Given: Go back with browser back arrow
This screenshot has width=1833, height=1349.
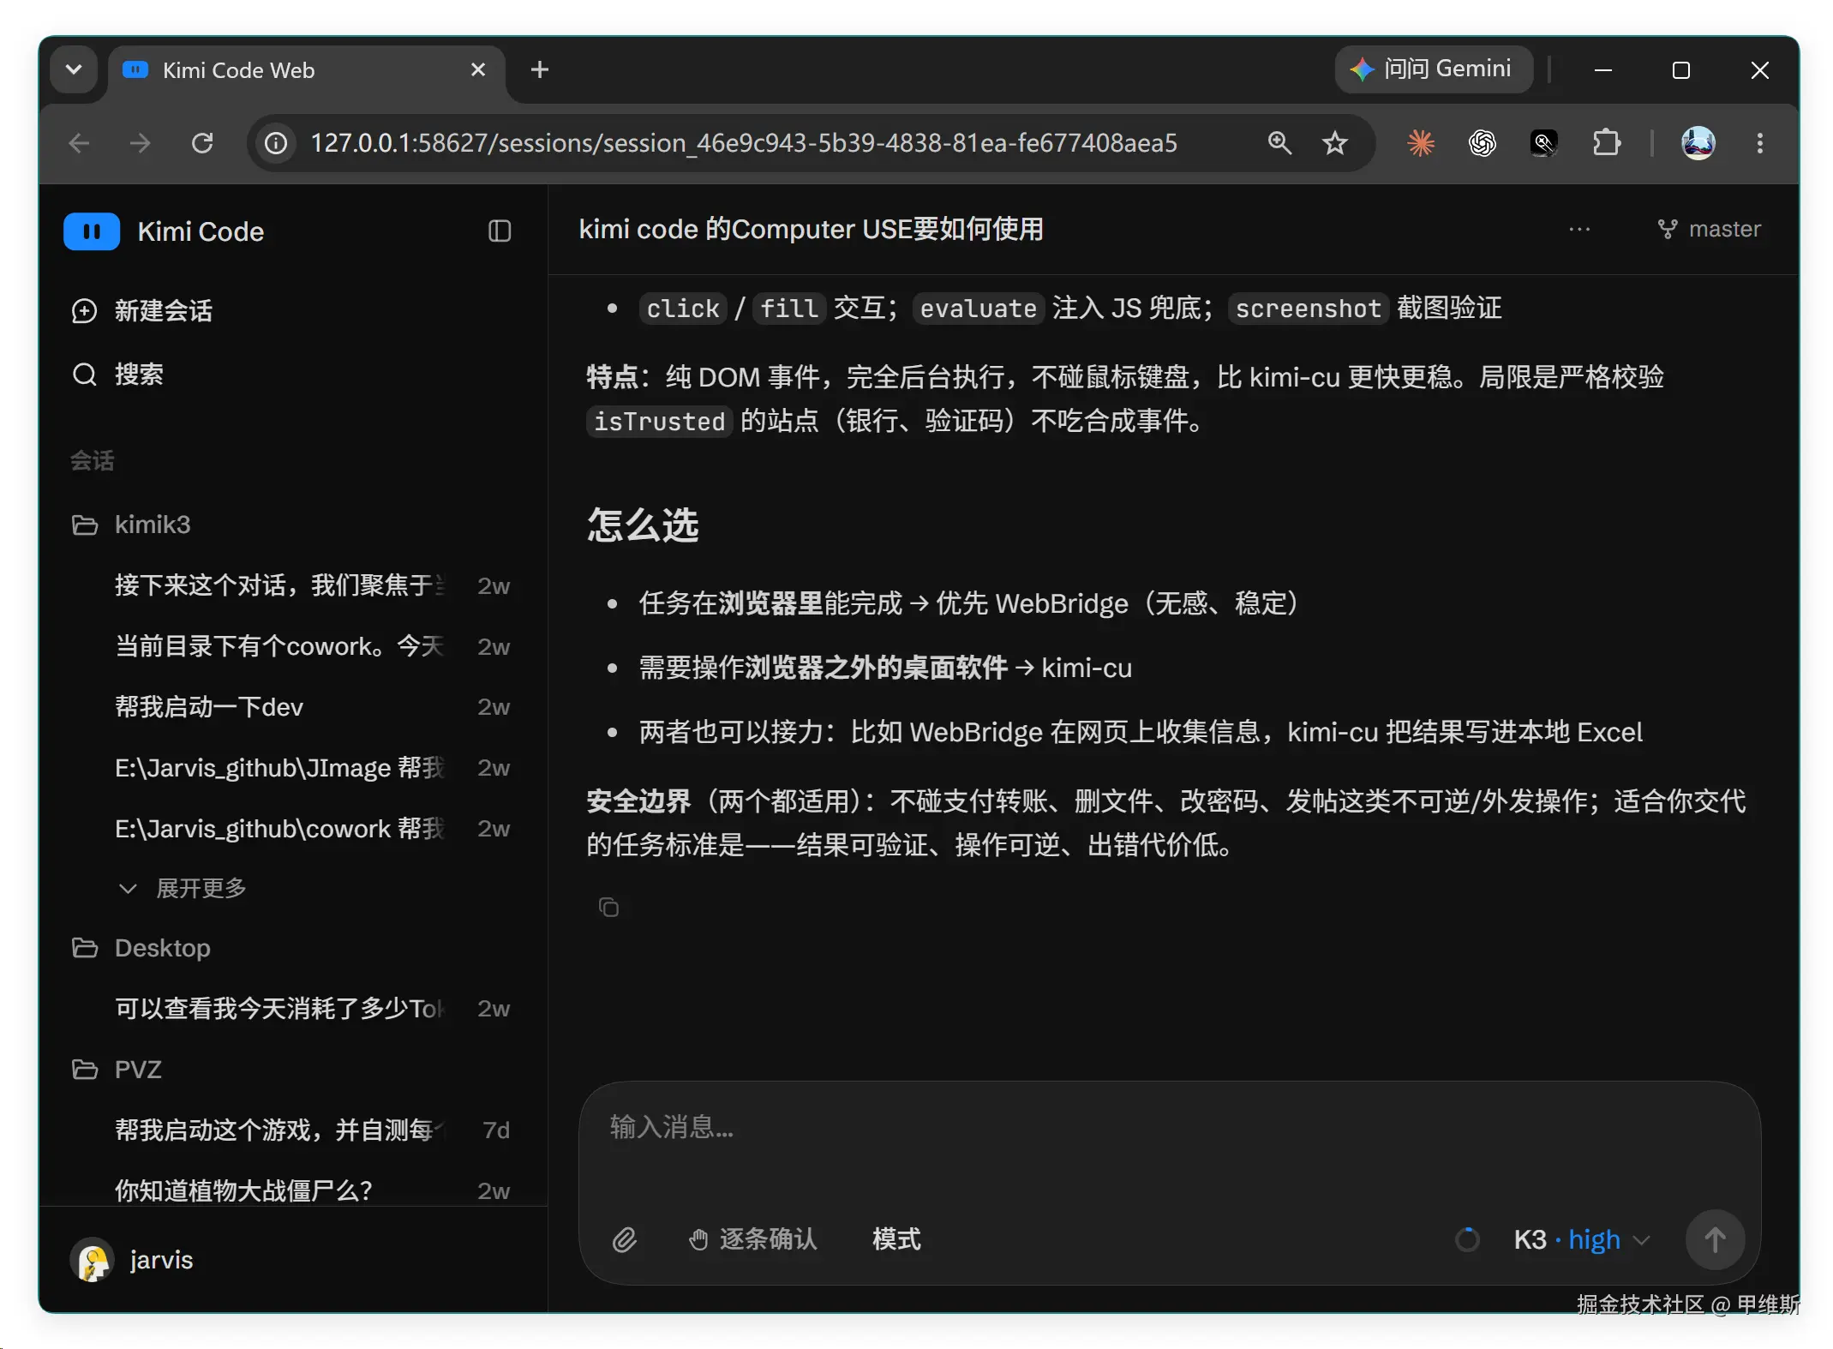Looking at the screenshot, I should tap(80, 143).
